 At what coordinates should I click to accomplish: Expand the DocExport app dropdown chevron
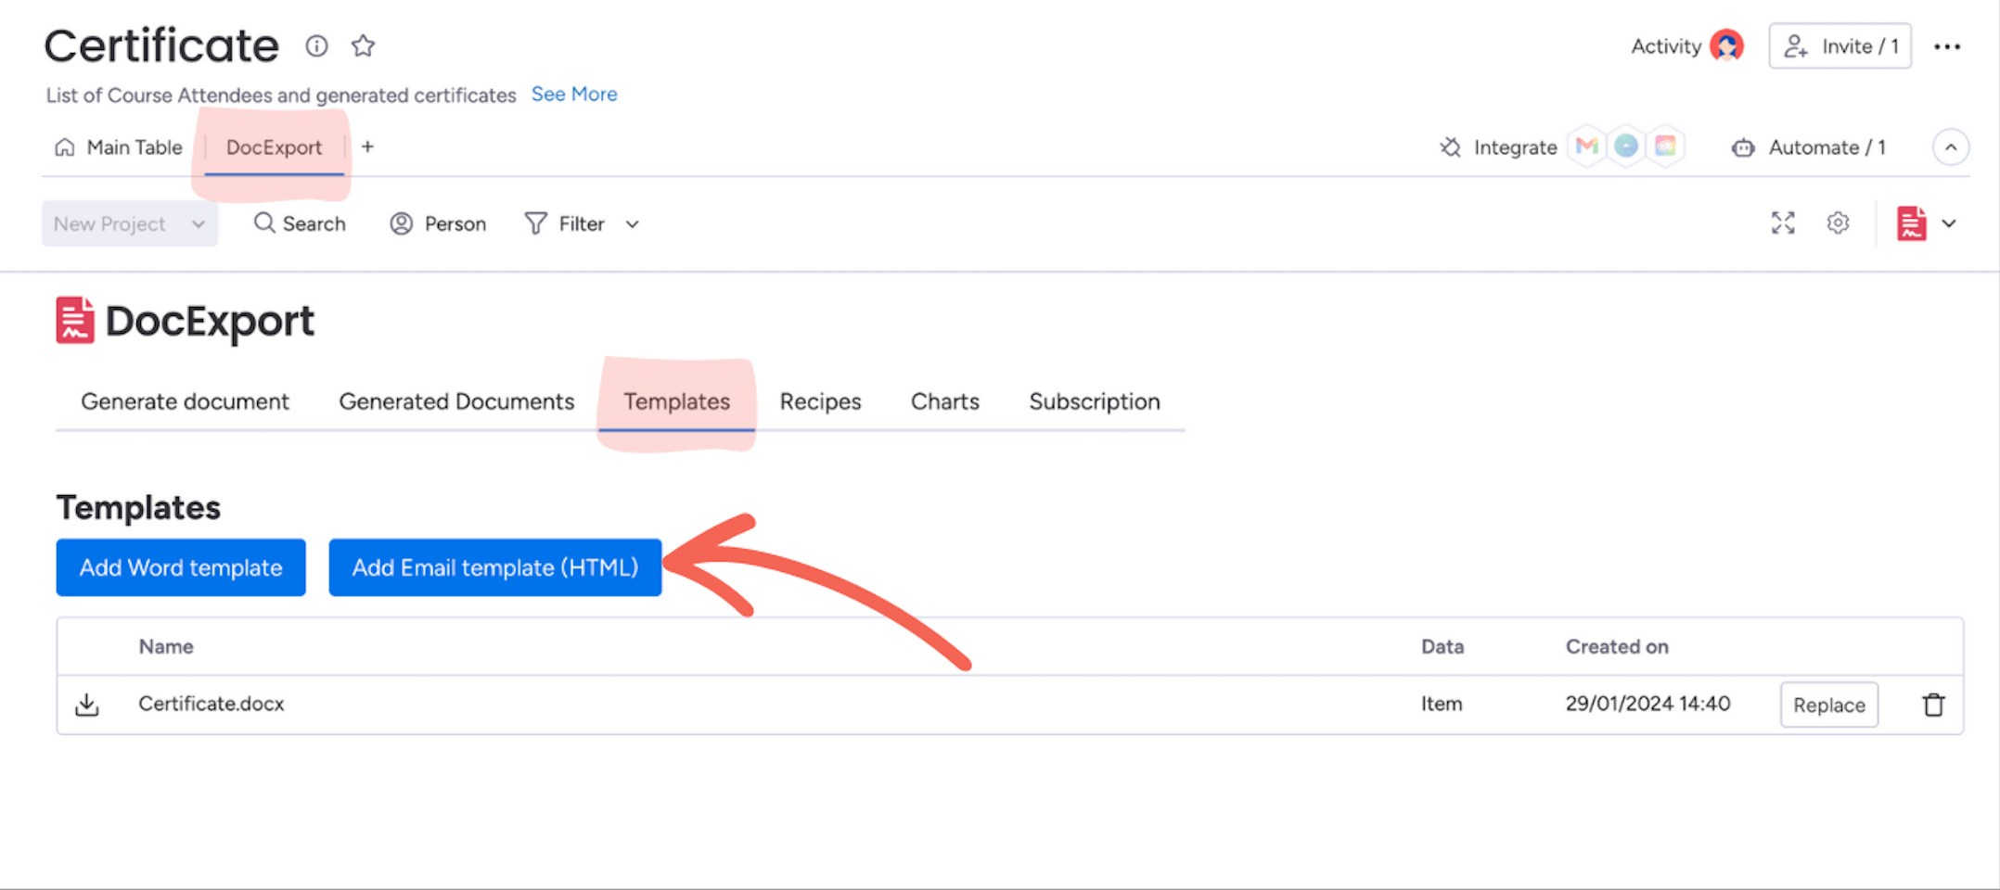(1949, 223)
